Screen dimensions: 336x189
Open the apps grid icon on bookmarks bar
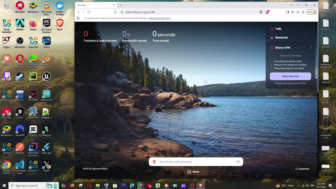[x=78, y=18]
